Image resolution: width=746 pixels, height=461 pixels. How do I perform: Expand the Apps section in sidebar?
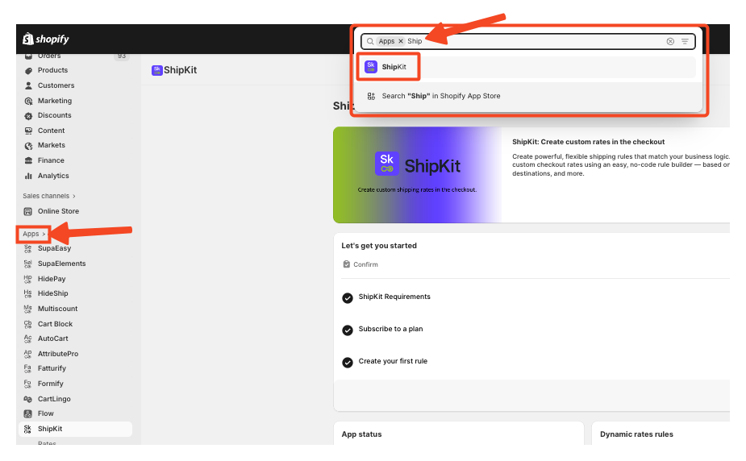point(34,234)
